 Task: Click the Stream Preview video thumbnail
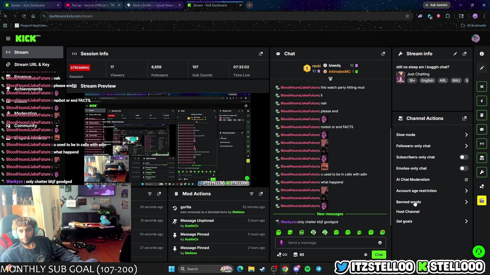(x=167, y=139)
